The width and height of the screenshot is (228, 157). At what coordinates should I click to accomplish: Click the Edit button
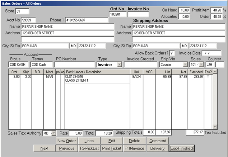(112, 141)
